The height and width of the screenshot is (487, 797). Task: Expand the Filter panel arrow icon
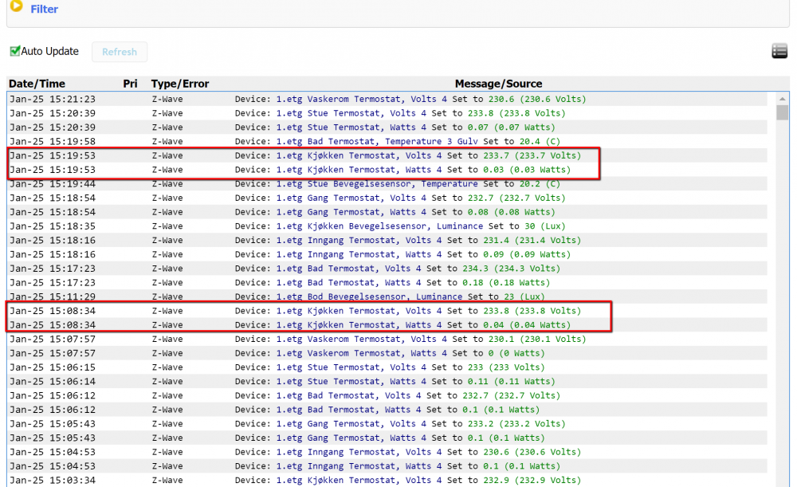tap(15, 7)
